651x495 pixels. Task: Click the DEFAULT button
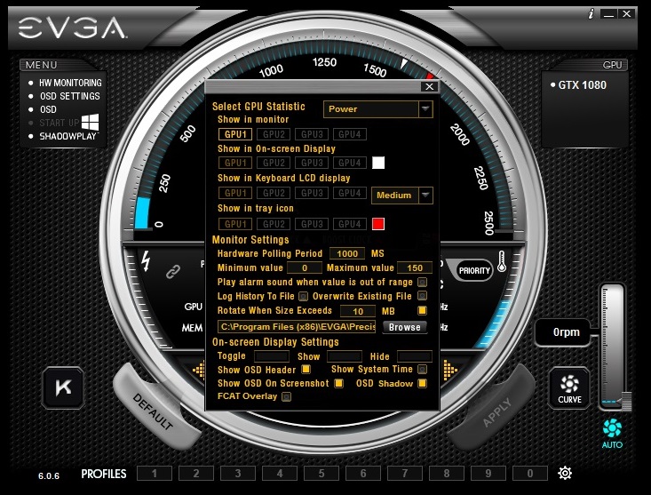(153, 411)
